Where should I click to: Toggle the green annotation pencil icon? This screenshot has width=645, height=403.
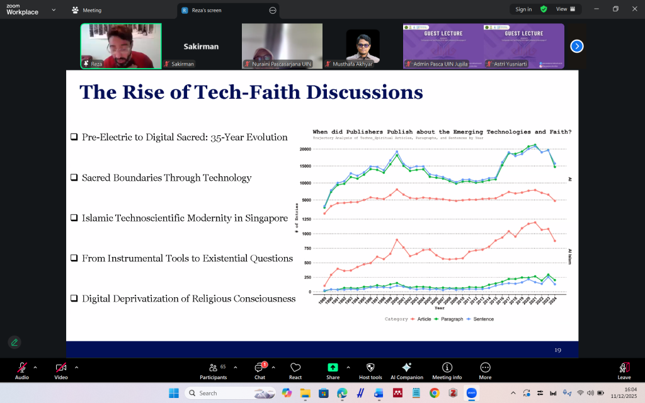click(14, 342)
